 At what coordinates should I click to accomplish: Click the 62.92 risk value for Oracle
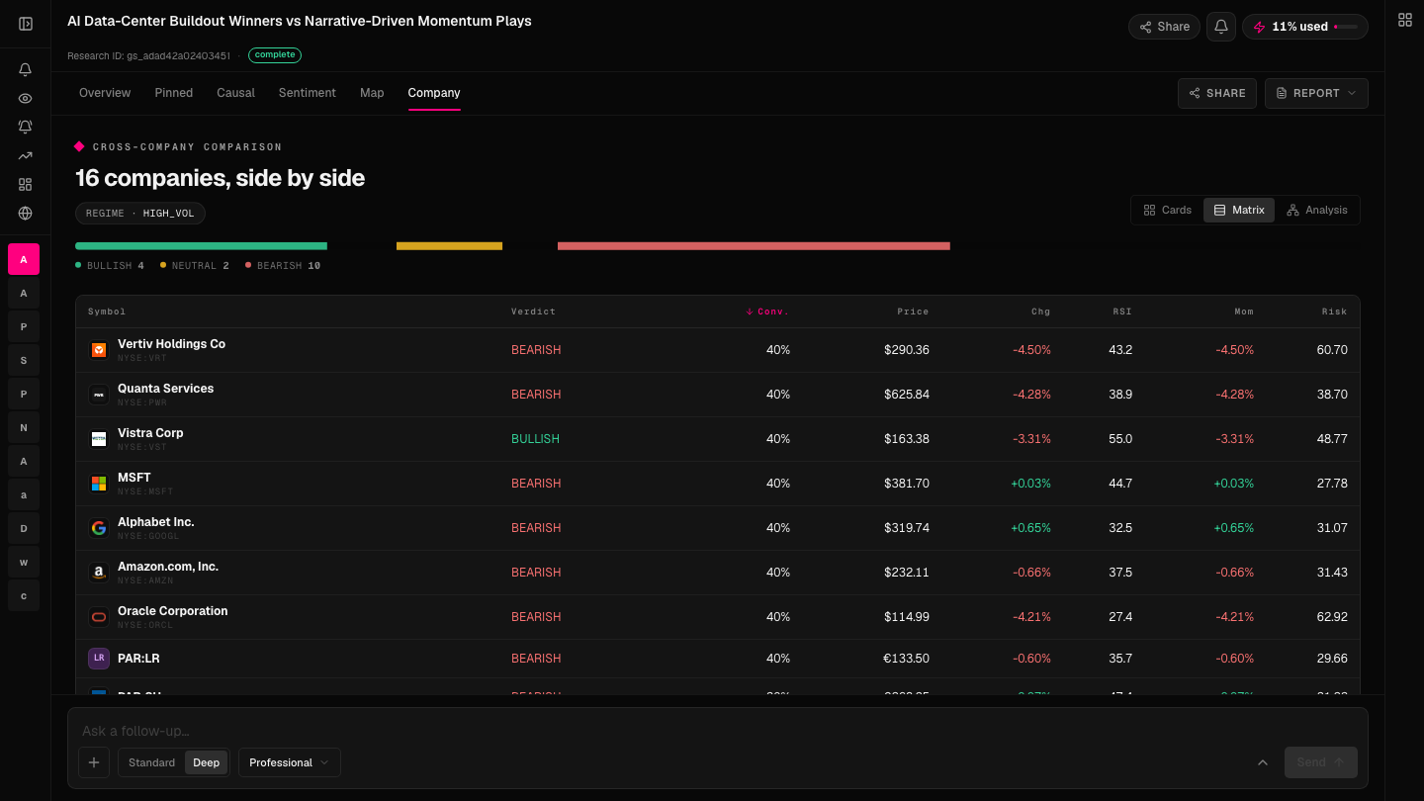(1332, 617)
